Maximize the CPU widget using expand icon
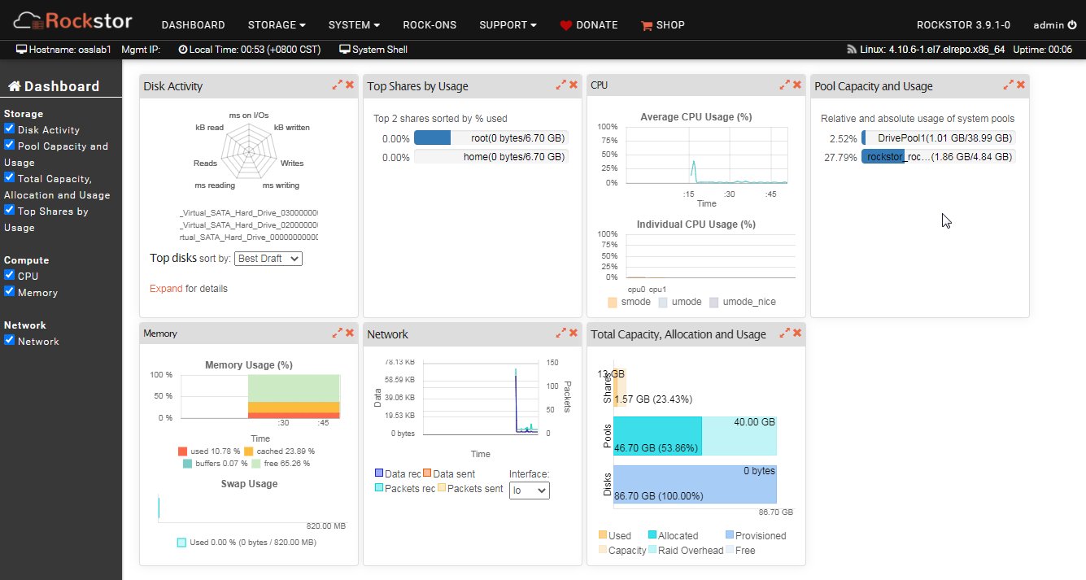 coord(784,85)
